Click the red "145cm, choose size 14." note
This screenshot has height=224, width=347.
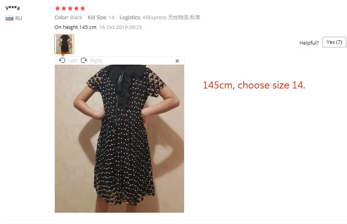[x=254, y=85]
